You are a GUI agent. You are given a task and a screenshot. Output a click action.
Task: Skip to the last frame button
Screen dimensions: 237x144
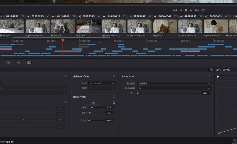click(197, 10)
